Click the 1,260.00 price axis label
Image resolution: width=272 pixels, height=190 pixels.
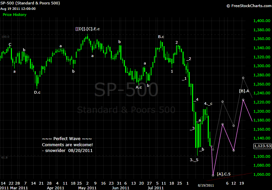point(262,84)
